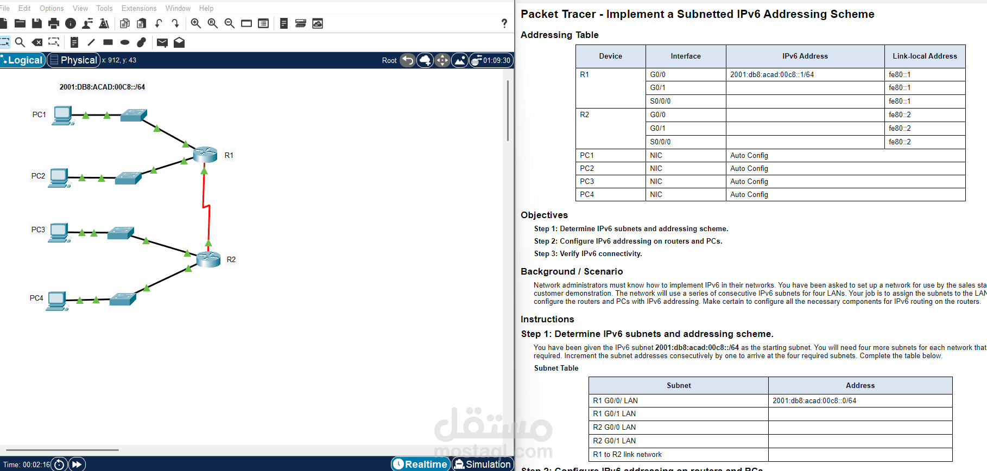Choose the Draw Freeform tool
Viewport: 987px width, 471px height.
tap(142, 42)
